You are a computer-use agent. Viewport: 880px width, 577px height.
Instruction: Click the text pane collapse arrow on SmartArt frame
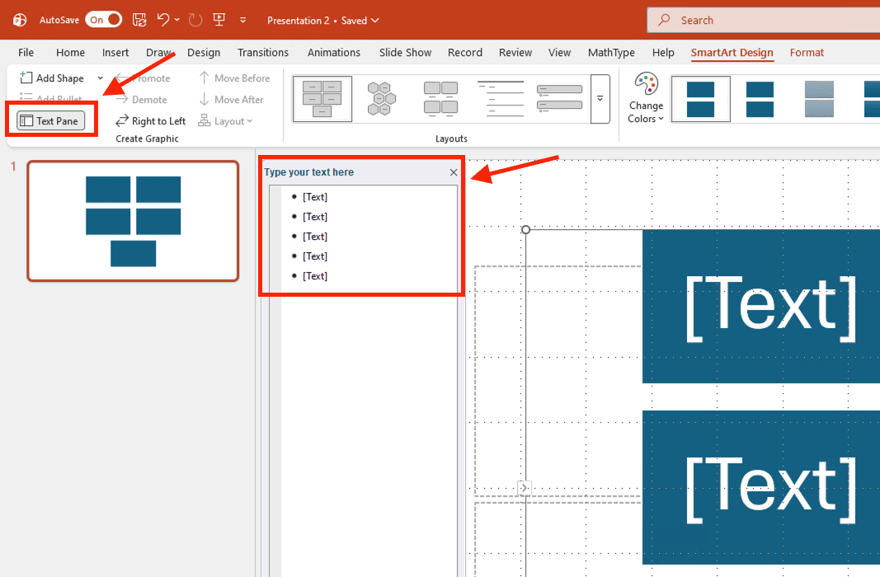(x=524, y=487)
